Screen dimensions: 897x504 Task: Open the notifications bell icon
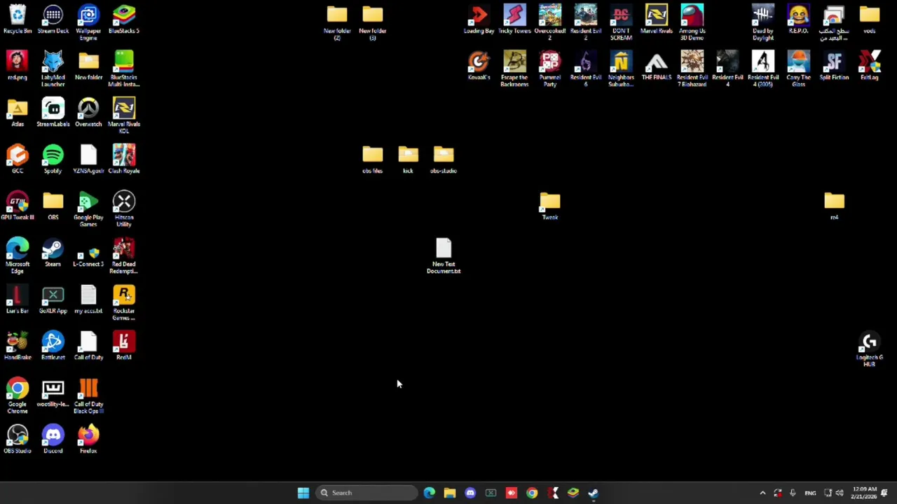coord(884,493)
